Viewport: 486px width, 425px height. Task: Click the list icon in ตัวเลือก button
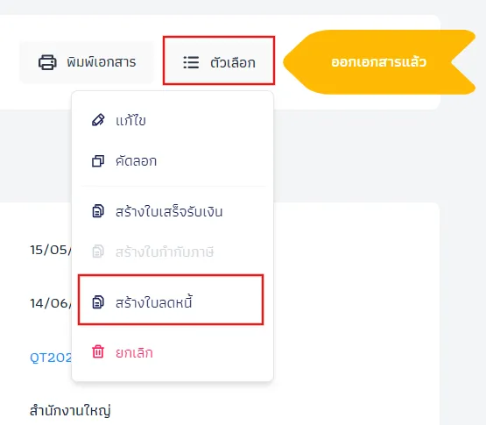[x=191, y=62]
